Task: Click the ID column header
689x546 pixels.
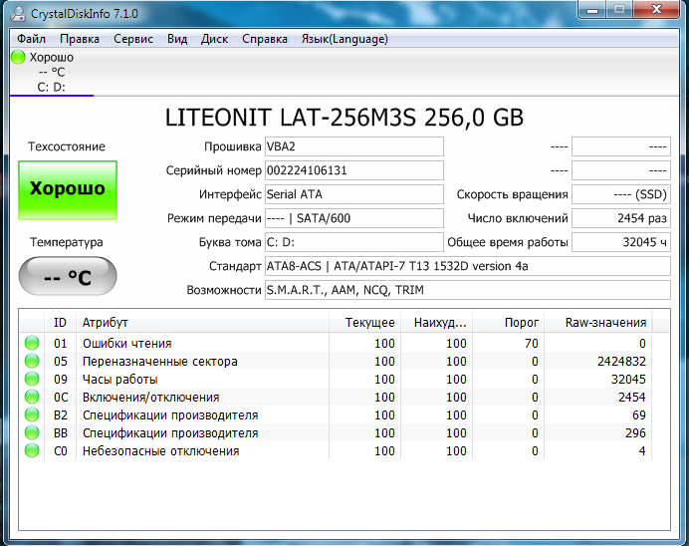Action: click(x=60, y=322)
